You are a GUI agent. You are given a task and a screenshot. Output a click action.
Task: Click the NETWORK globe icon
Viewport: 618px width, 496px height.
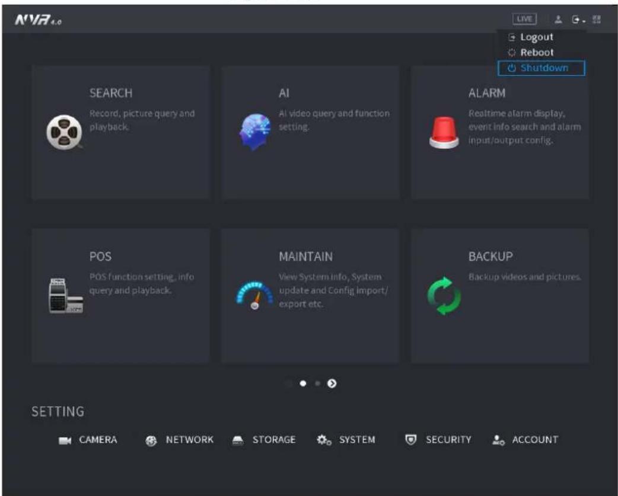151,440
